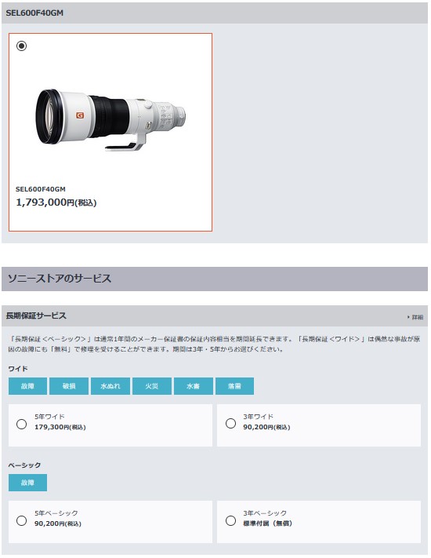Select the 5年ベーシック warranty radio
Image resolution: width=431 pixels, height=558 pixels.
click(22, 520)
